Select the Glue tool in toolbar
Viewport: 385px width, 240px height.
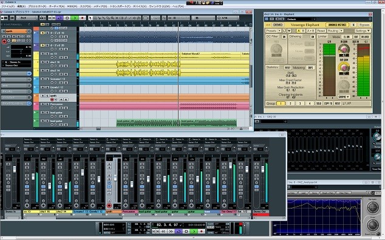(103, 18)
